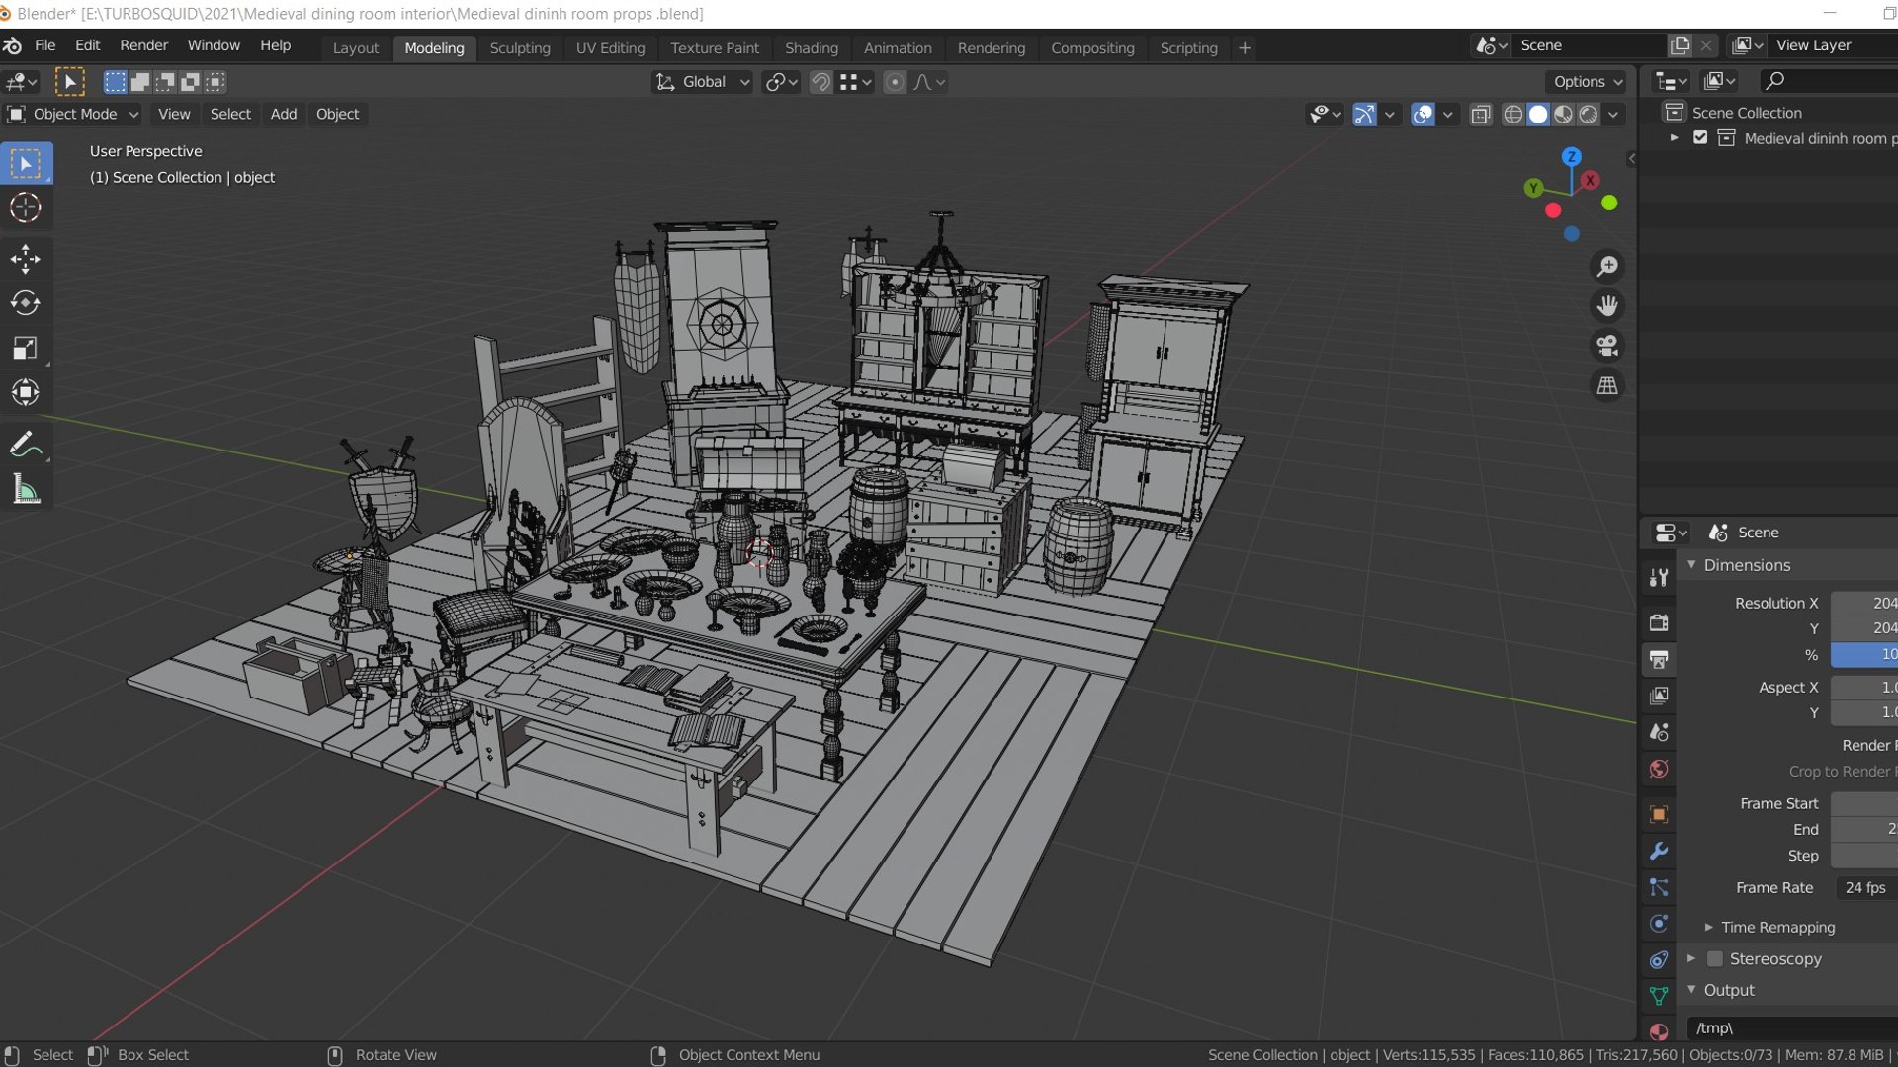This screenshot has height=1067, width=1898.
Task: Click the hand Pan view icon
Action: pyautogui.click(x=1607, y=306)
